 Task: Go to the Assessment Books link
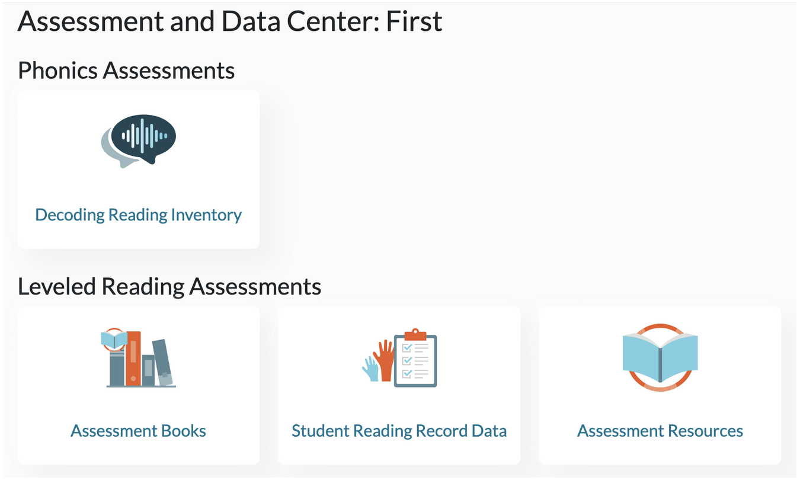(x=139, y=430)
